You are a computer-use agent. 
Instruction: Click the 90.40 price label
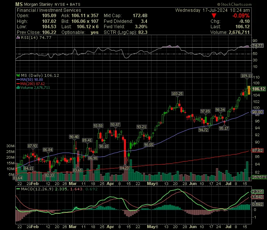pyautogui.click(x=74, y=137)
